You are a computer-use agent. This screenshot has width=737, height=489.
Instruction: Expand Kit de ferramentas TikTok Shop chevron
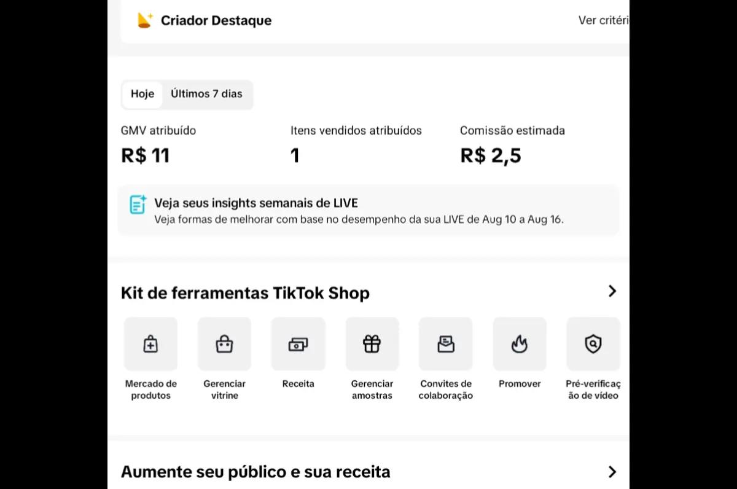[x=612, y=291]
